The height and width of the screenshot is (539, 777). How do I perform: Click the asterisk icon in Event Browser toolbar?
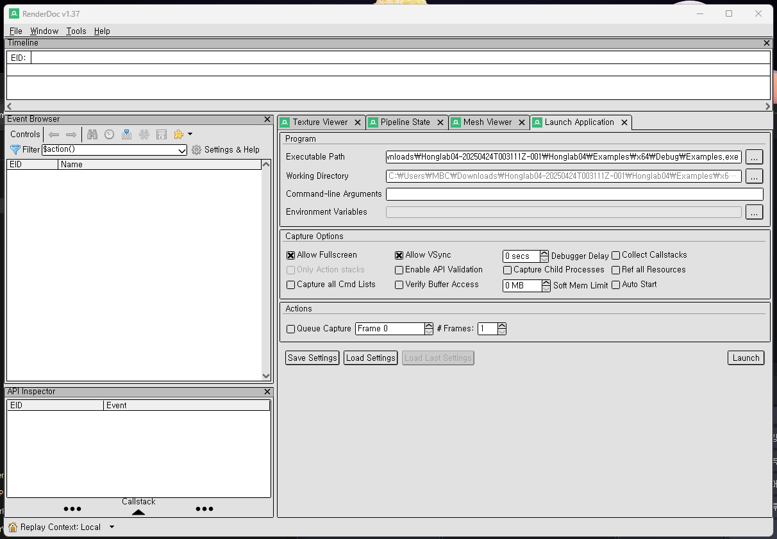(144, 135)
